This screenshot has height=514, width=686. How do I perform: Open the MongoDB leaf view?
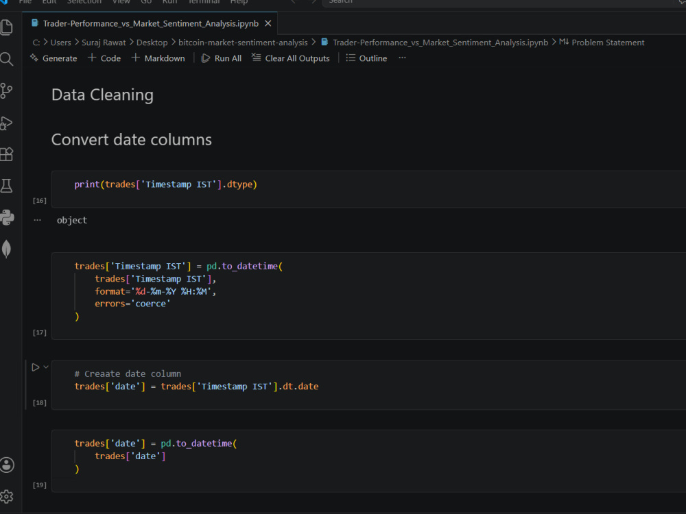7,249
